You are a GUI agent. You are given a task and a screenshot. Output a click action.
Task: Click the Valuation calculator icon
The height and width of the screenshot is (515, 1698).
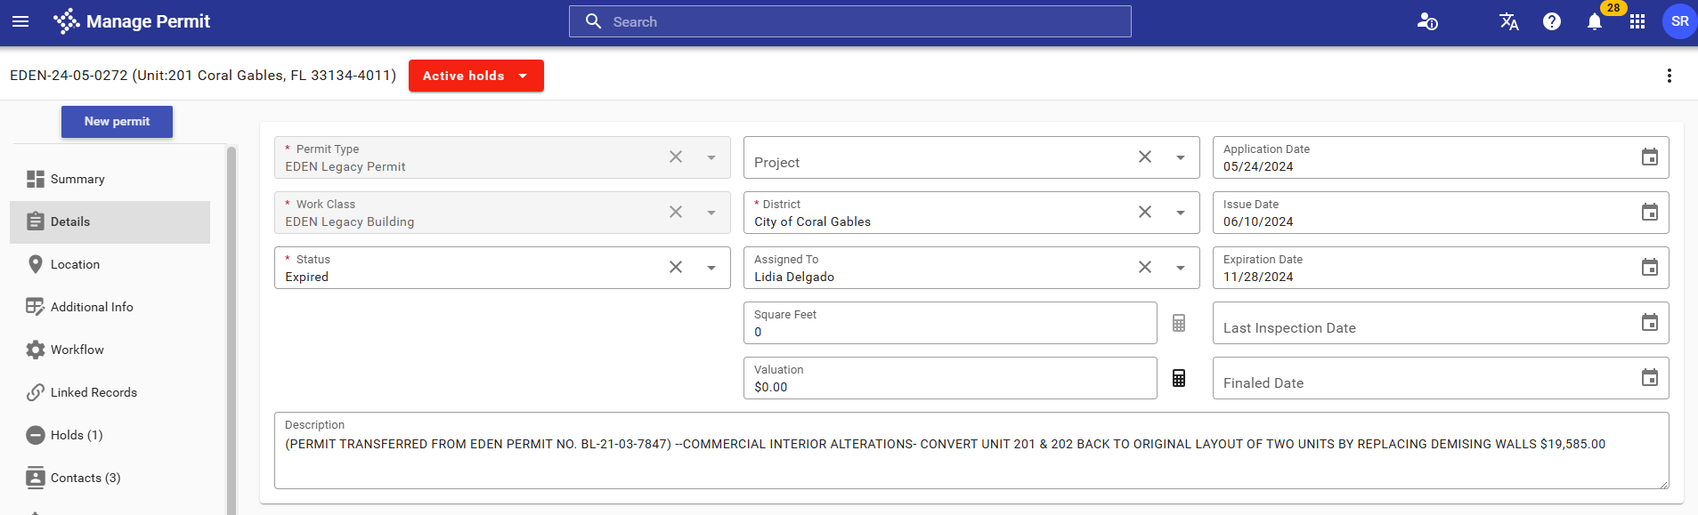click(x=1178, y=378)
